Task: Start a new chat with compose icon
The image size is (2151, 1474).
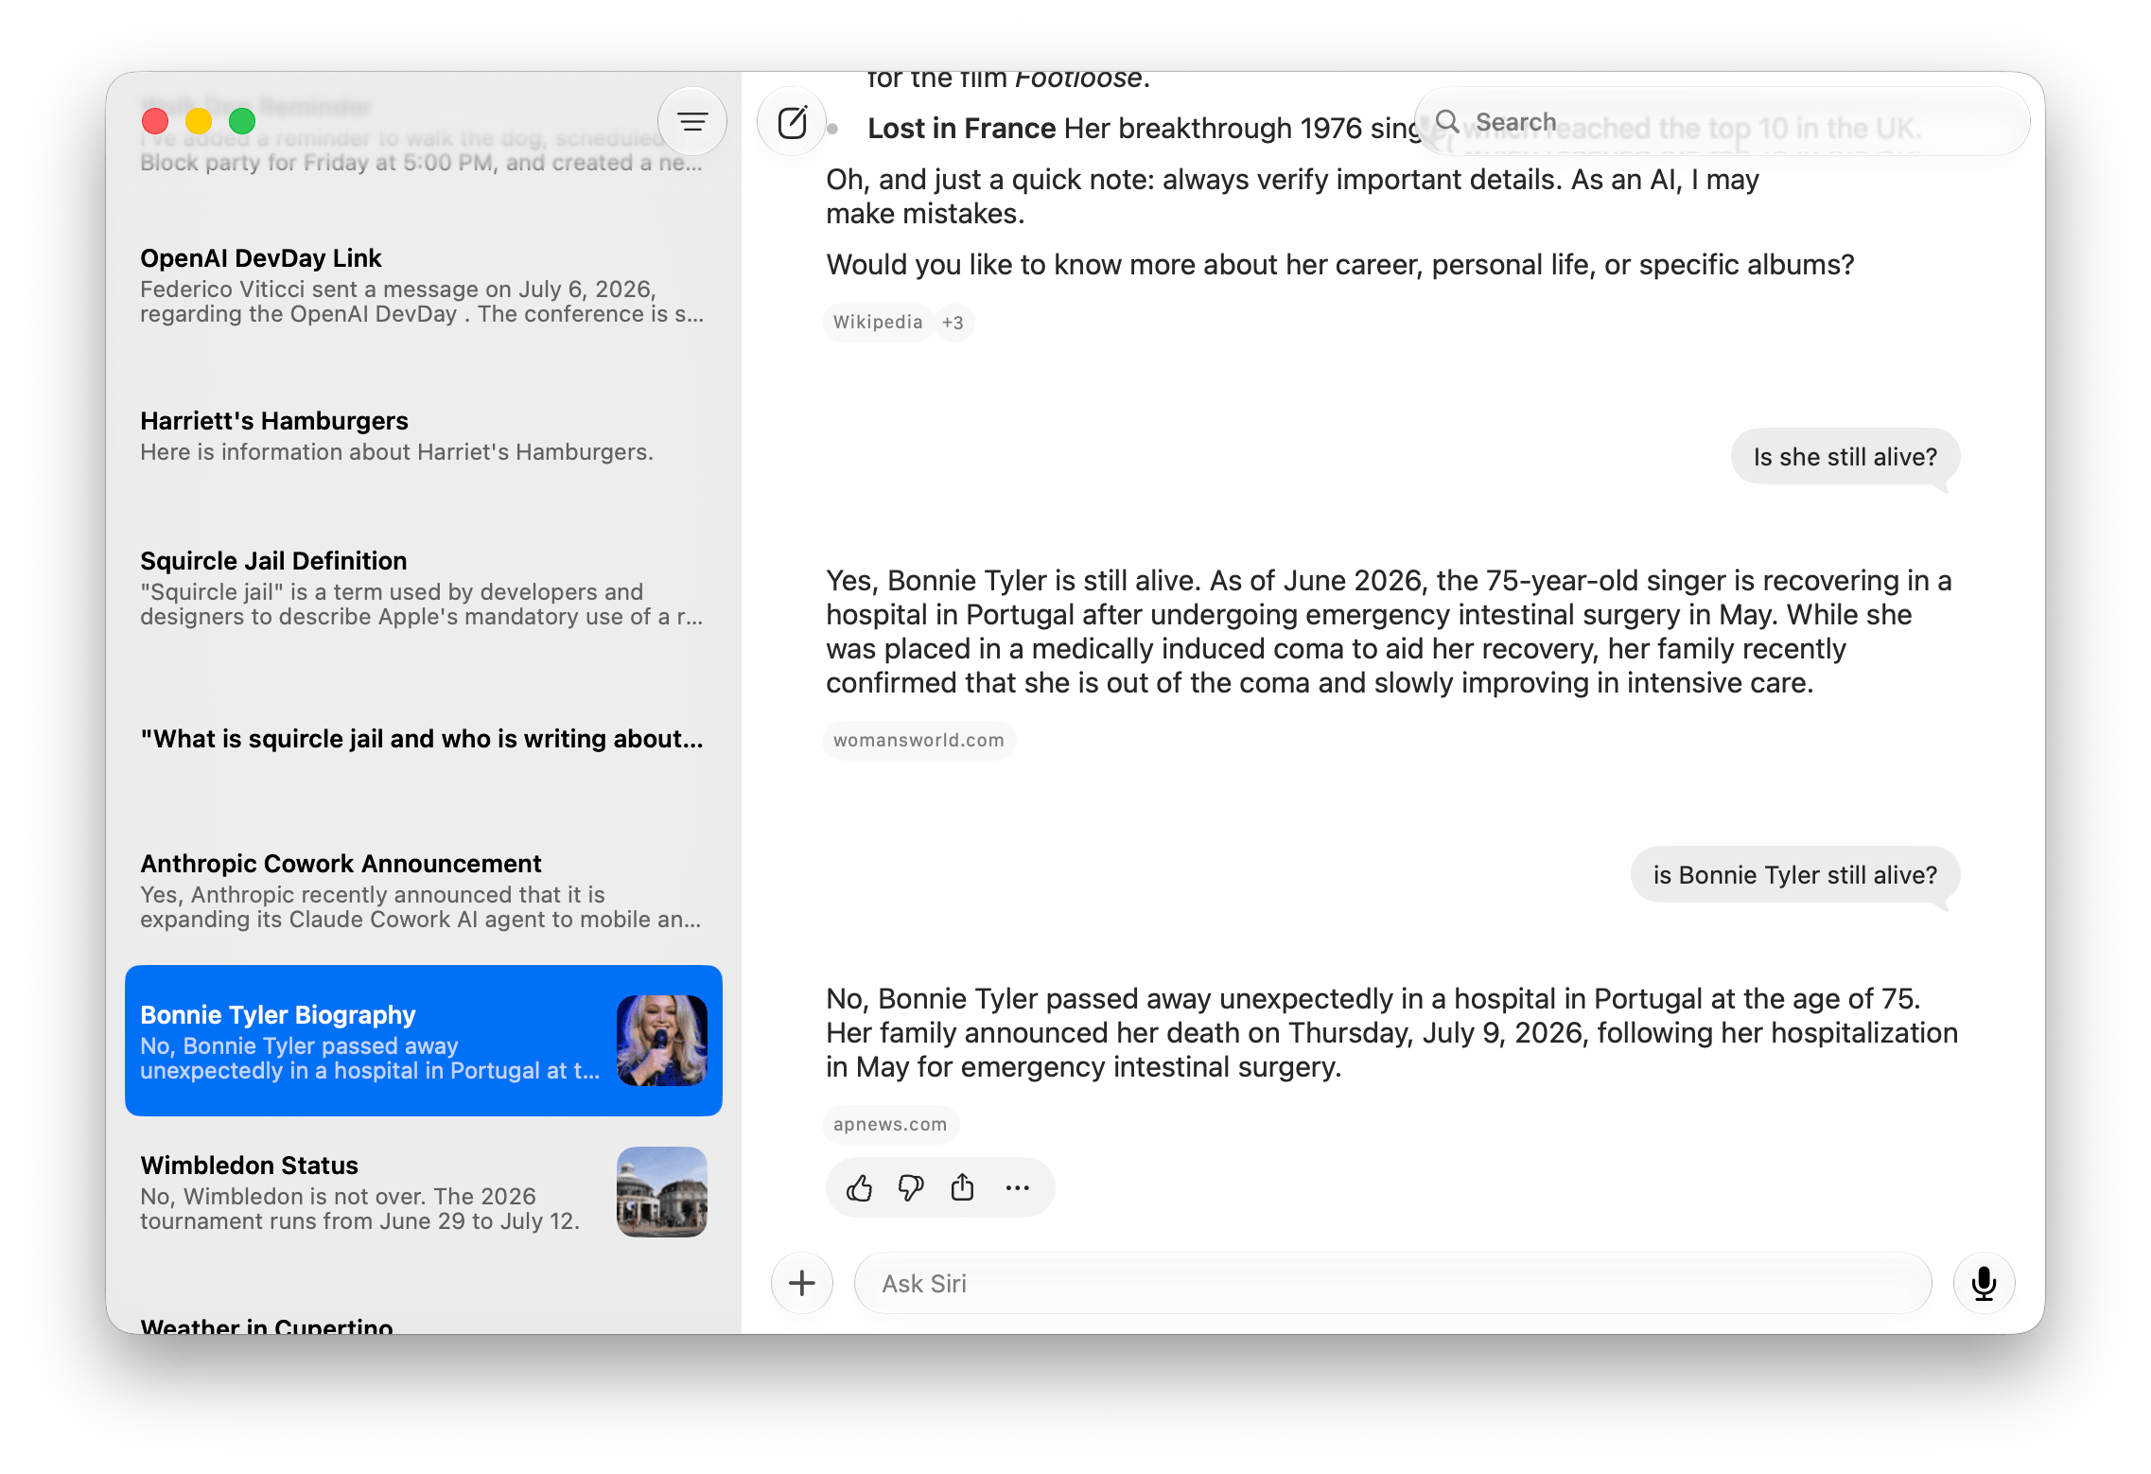Action: 792,122
